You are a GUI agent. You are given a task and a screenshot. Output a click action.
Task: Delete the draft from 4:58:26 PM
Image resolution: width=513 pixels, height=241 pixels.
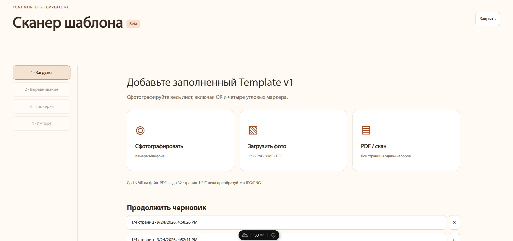[454, 222]
